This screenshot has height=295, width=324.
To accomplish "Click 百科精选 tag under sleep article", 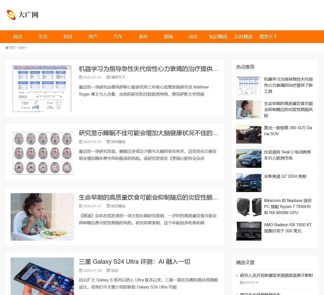I will (x=118, y=142).
